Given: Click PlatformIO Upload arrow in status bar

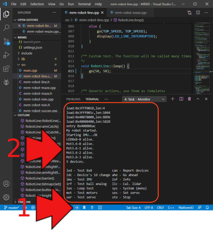Looking at the screenshot, I should (77, 208).
